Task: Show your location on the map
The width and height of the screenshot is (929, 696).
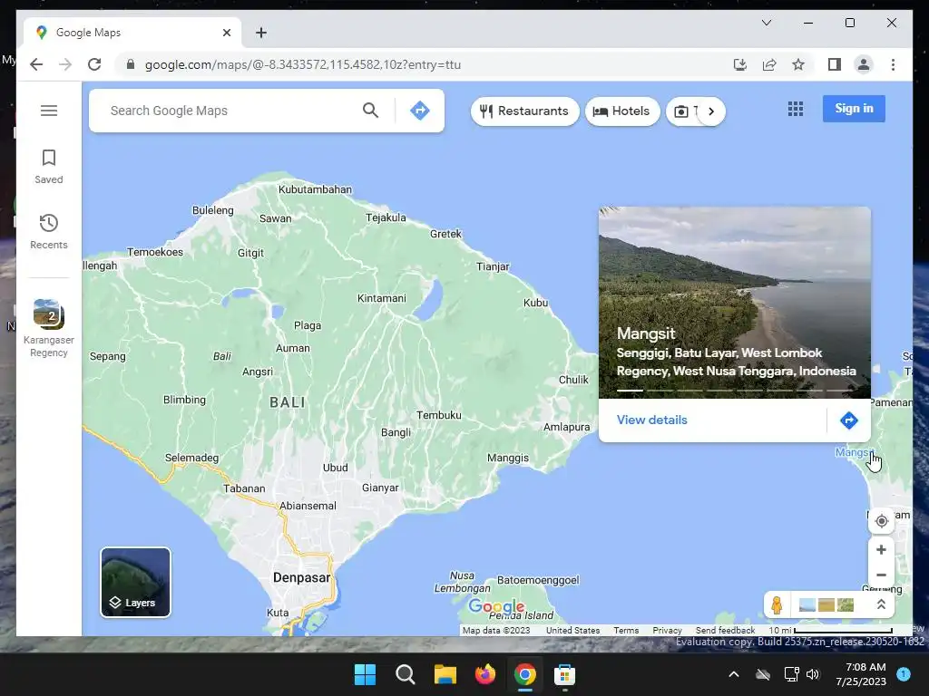Action: click(881, 521)
